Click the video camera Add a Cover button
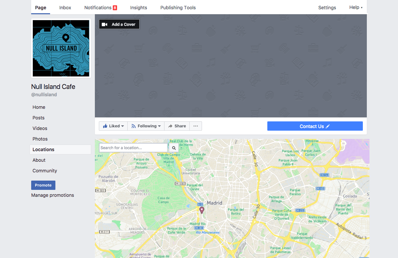This screenshot has height=258, width=398. coord(119,24)
